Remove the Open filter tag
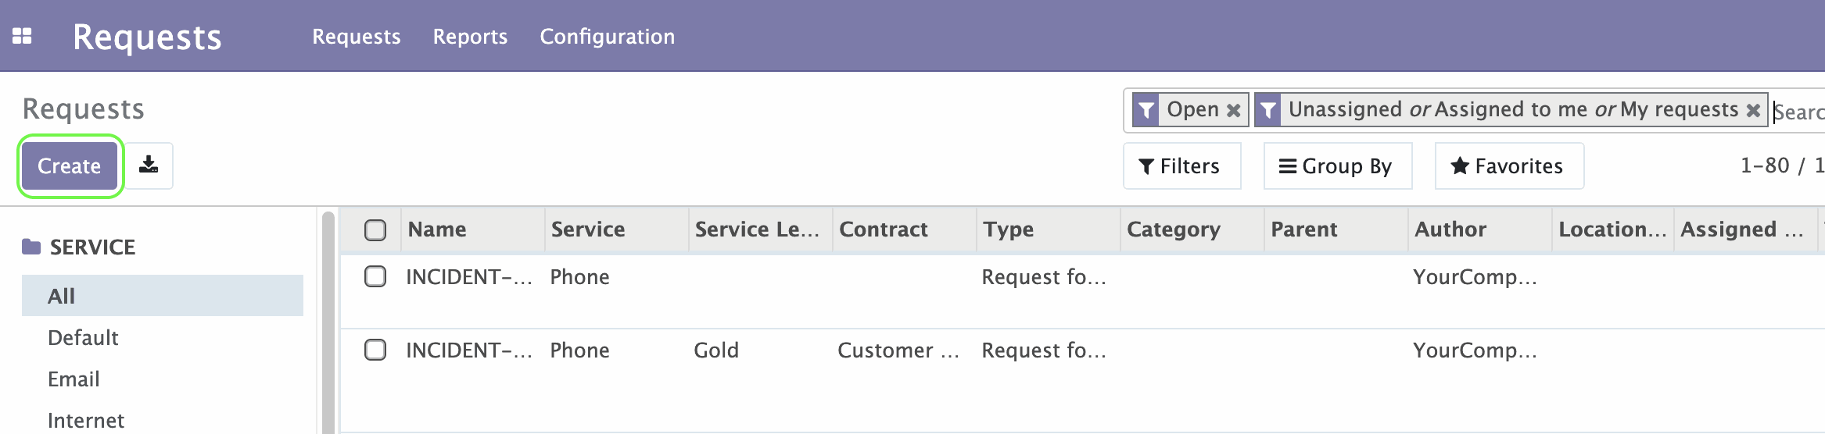The height and width of the screenshot is (434, 1825). 1233,110
